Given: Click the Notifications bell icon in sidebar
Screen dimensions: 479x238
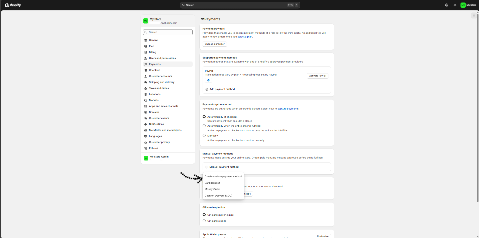Looking at the screenshot, I should pos(146,124).
